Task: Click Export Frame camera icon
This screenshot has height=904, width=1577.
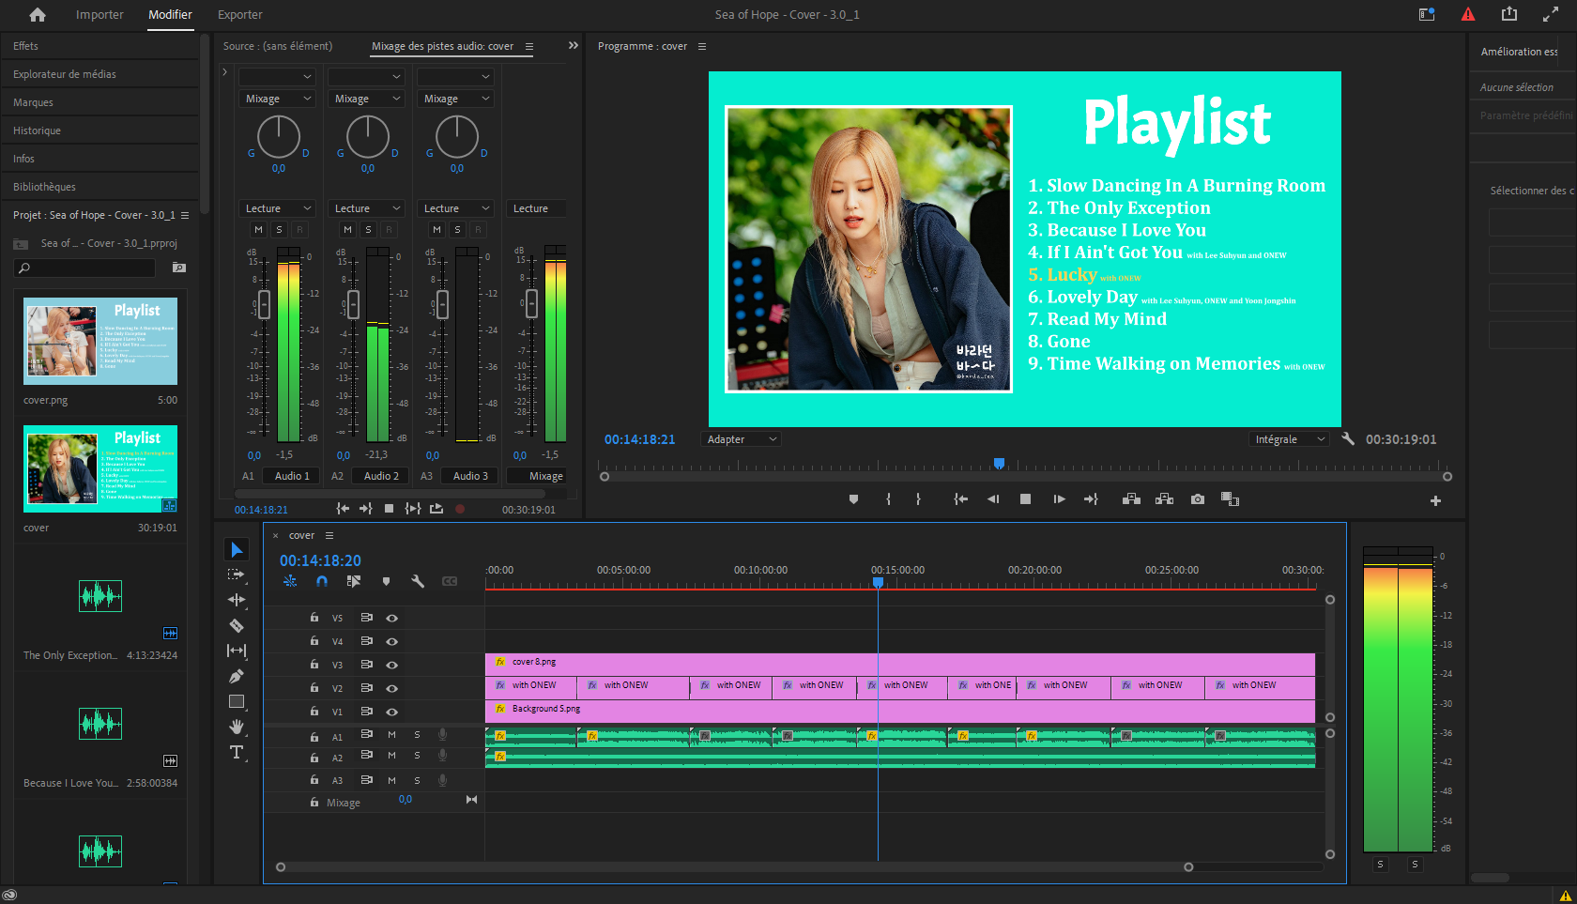Action: (1198, 499)
